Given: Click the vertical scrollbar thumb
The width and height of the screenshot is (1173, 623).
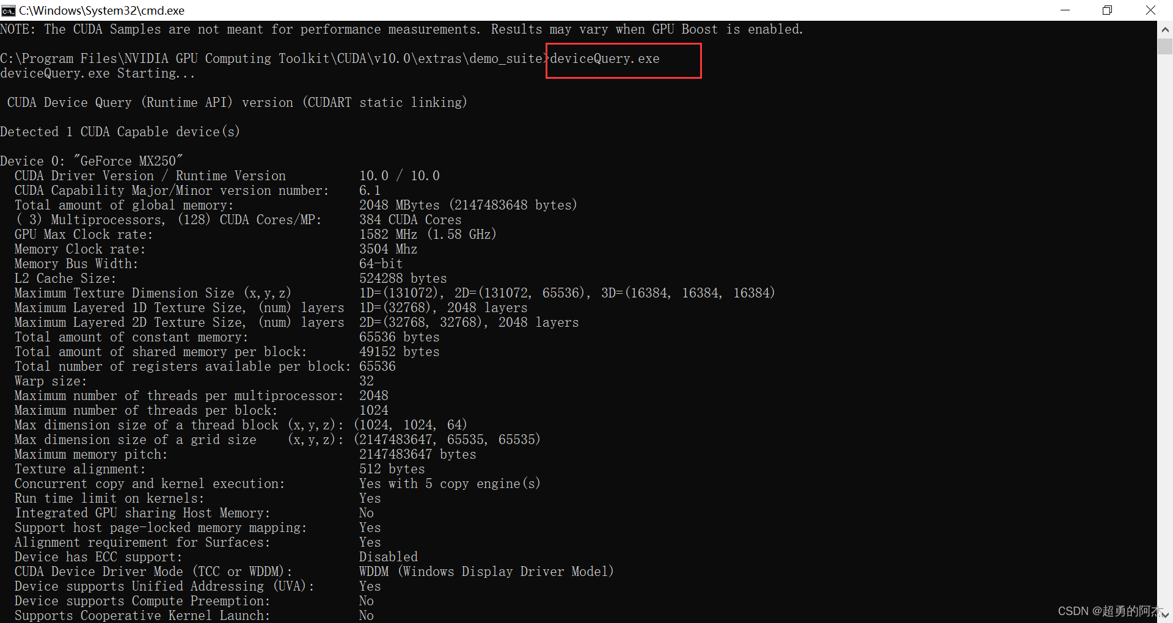Looking at the screenshot, I should [1165, 46].
